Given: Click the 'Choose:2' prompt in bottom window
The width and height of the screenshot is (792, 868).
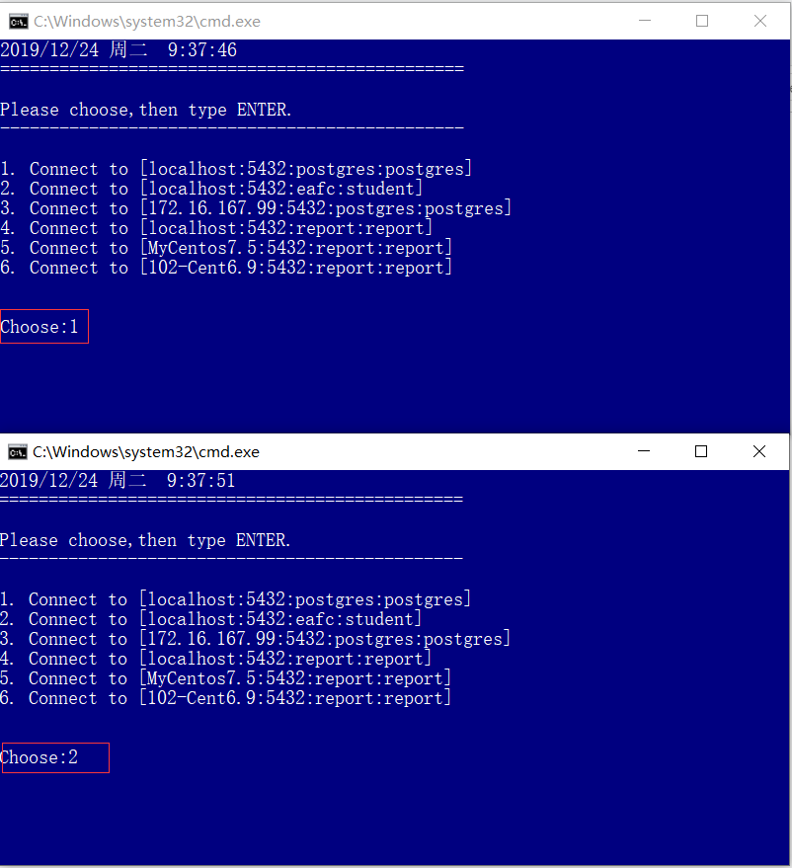Looking at the screenshot, I should coord(40,757).
